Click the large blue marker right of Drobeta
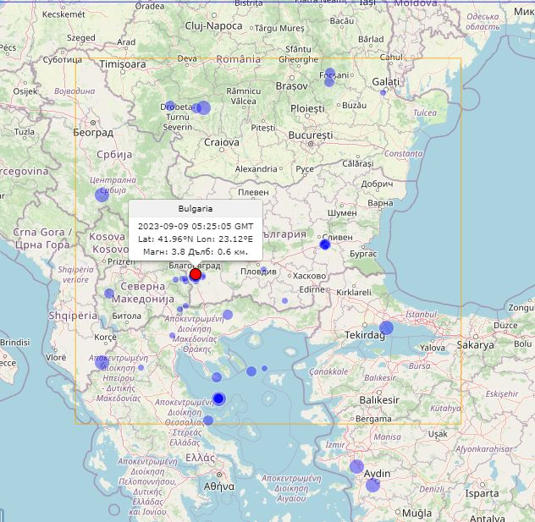 (203, 107)
